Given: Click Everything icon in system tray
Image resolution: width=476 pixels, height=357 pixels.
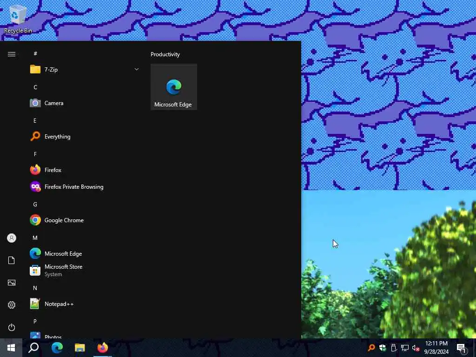Looking at the screenshot, I should pyautogui.click(x=371, y=348).
